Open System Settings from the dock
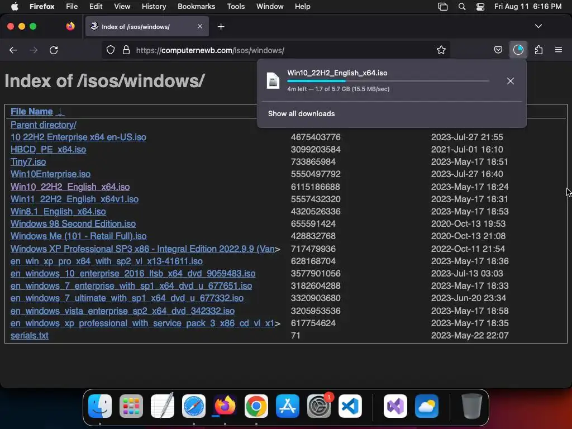 (319, 406)
